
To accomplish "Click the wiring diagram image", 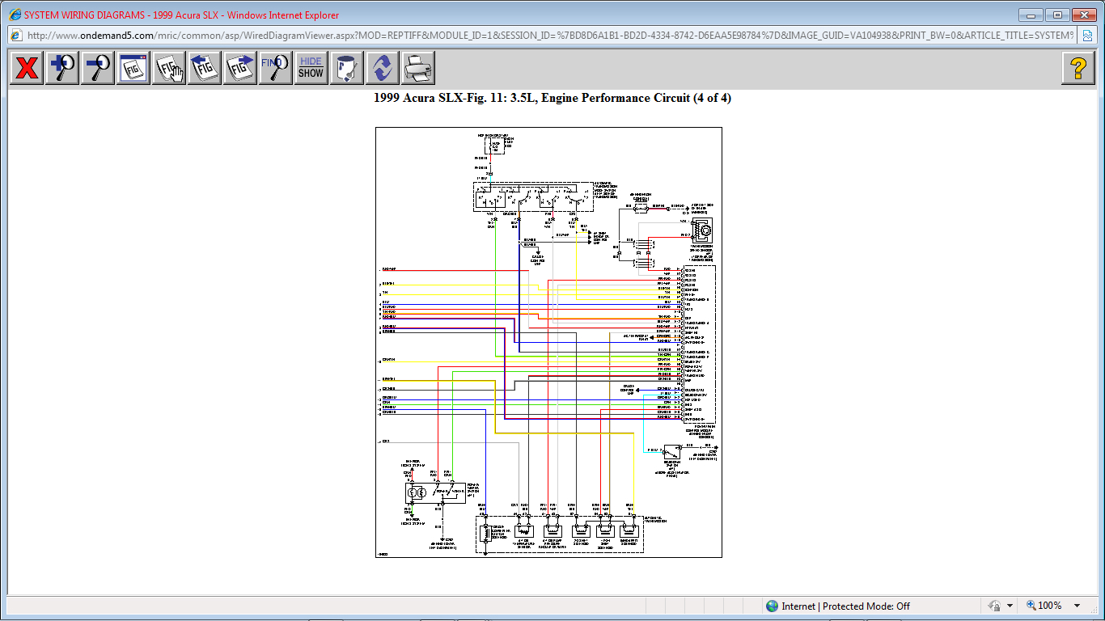I will 548,342.
